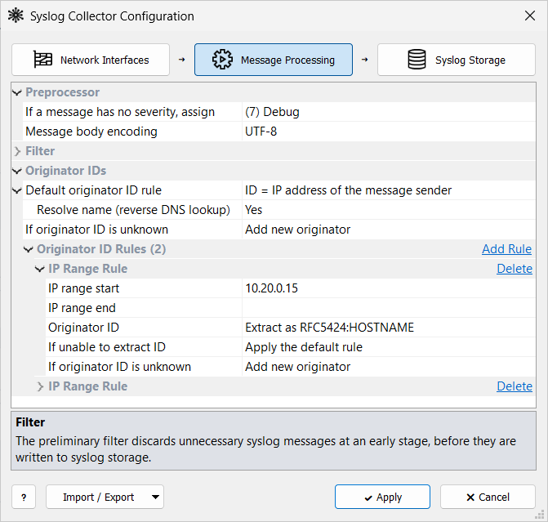548x522 pixels.
Task: Select 'Add new originator' in IP Range Rule
Action: click(389, 367)
